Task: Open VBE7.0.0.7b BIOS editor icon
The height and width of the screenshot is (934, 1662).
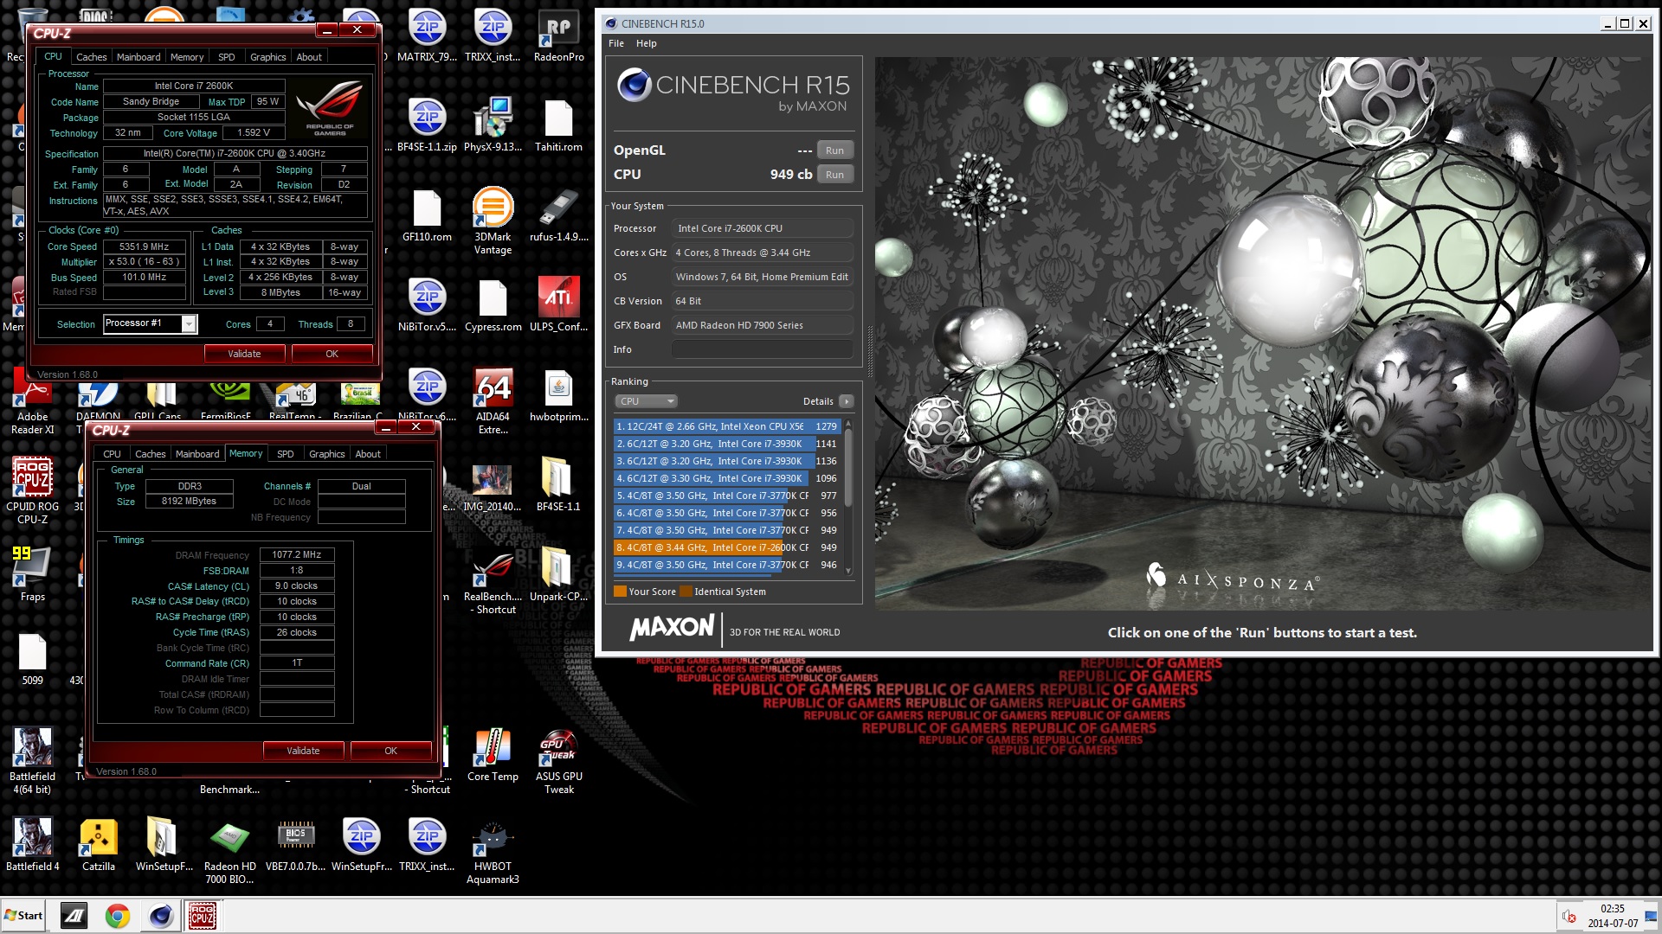Action: coord(295,846)
